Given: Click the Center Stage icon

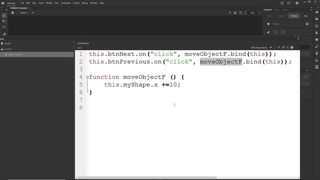Looking at the screenshot, I should click(x=230, y=12).
